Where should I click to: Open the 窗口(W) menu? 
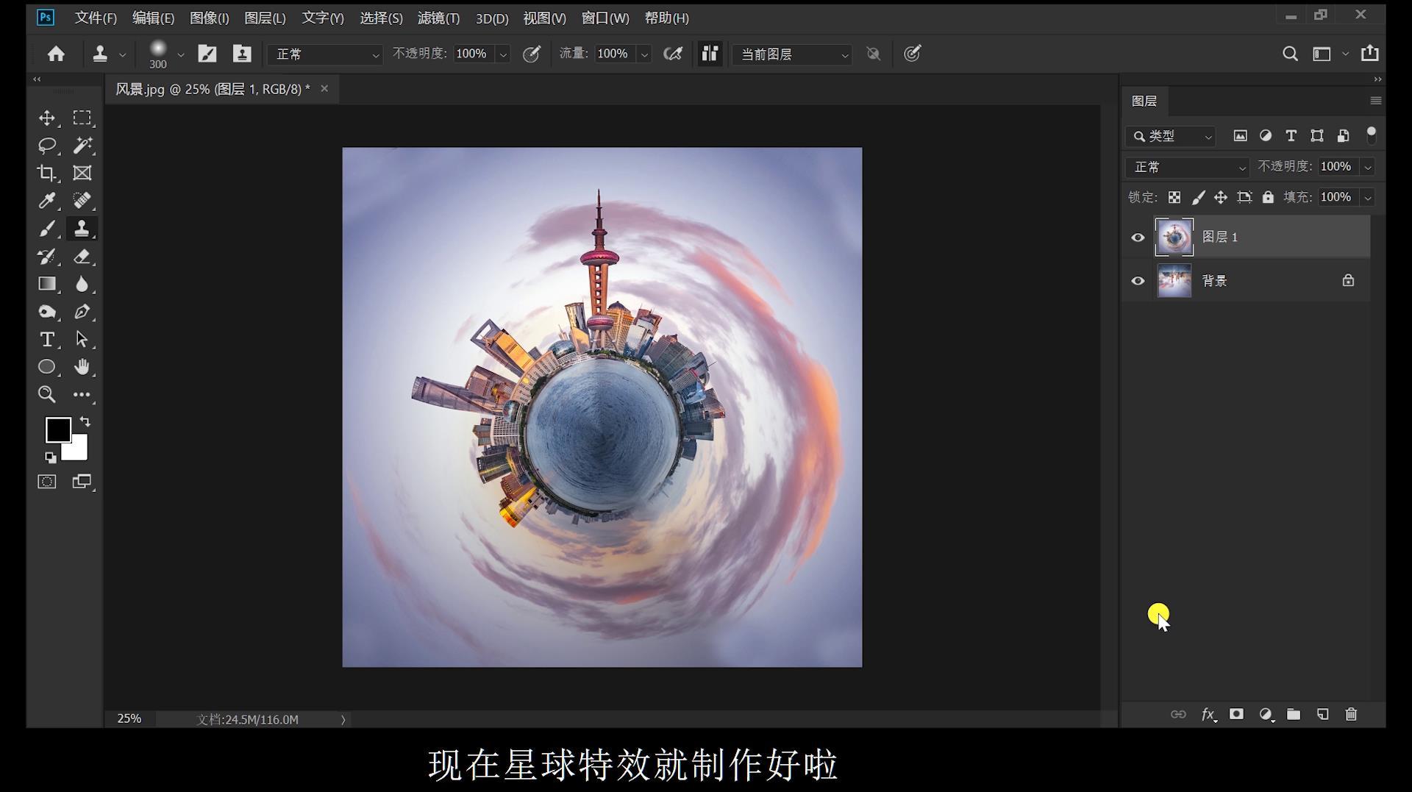pyautogui.click(x=605, y=18)
